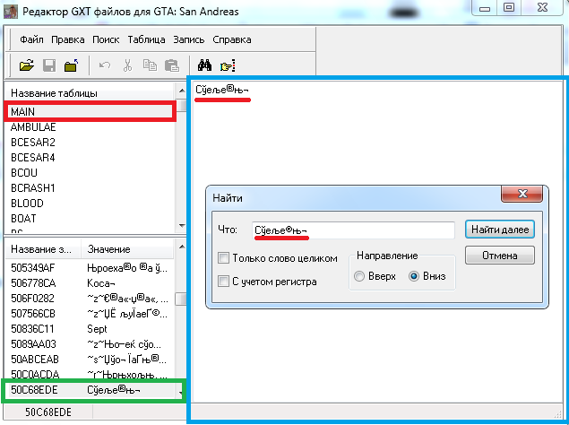
Task: Click the binoculars Find icon
Action: [203, 65]
